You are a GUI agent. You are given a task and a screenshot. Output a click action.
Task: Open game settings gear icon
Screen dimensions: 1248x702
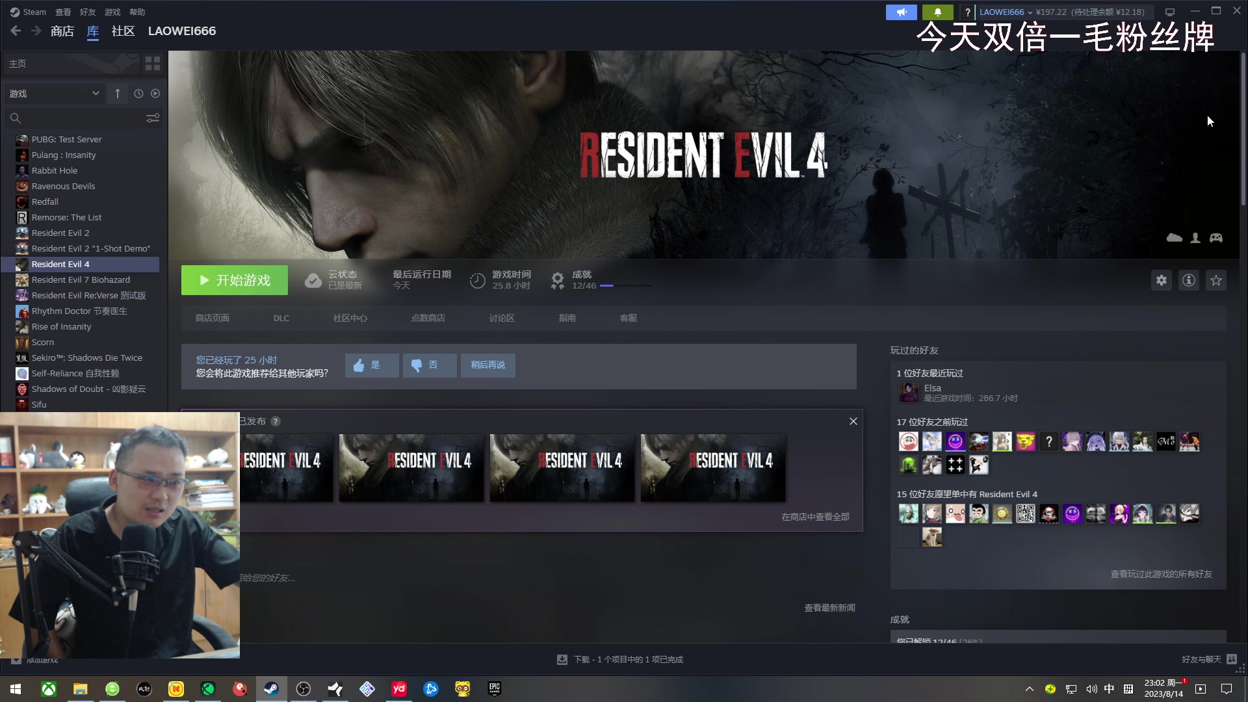(1161, 280)
